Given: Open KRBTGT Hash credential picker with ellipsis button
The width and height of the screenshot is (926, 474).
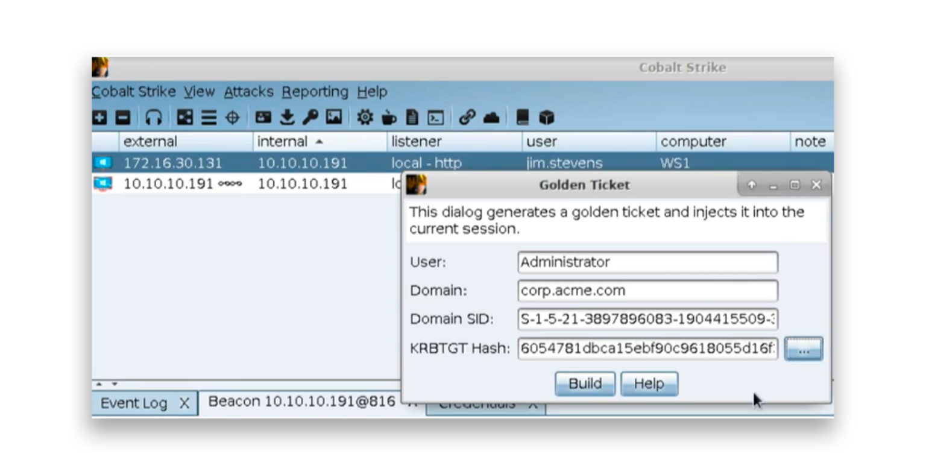Looking at the screenshot, I should 802,349.
